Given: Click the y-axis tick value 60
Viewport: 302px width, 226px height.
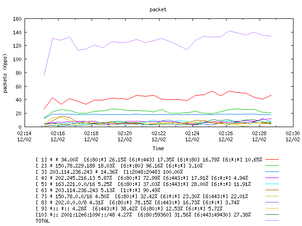Looking at the screenshot, I should pyautogui.click(x=18, y=87).
